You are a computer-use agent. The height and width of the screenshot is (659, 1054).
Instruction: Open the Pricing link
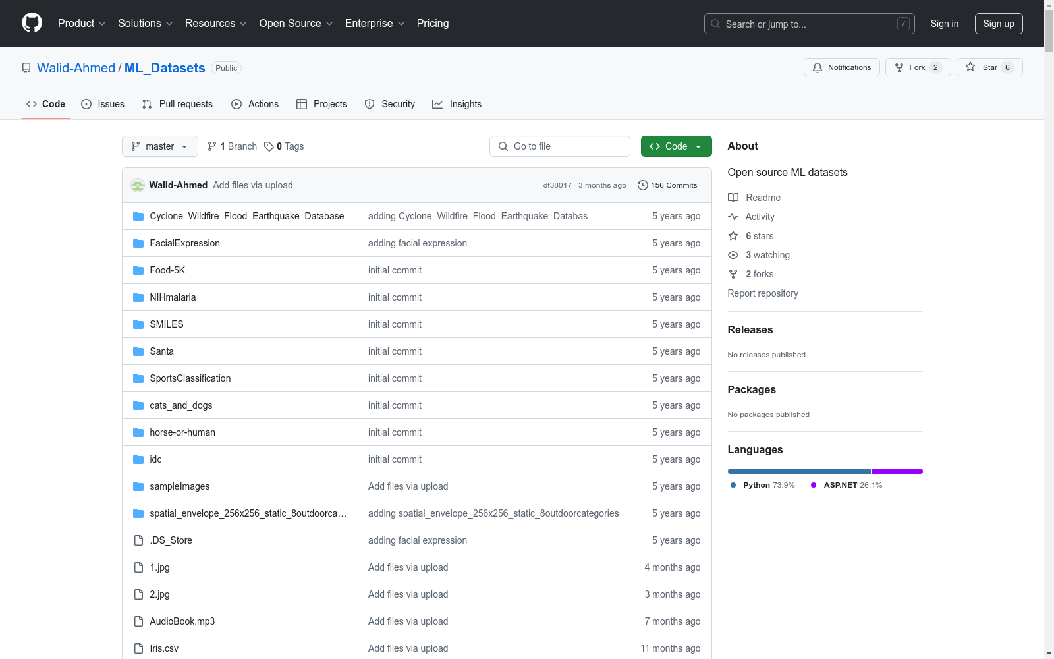pyautogui.click(x=433, y=24)
